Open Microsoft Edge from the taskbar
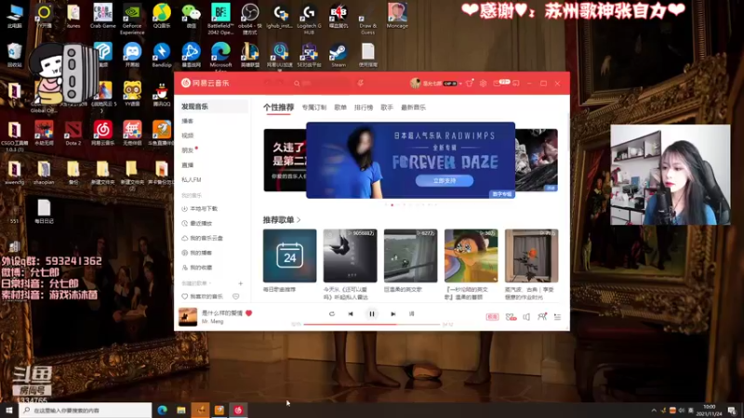Image resolution: width=744 pixels, height=418 pixels. (x=162, y=410)
